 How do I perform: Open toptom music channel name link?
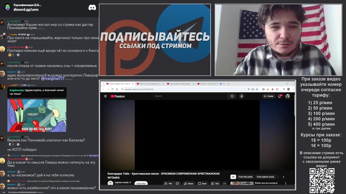tap(122, 182)
